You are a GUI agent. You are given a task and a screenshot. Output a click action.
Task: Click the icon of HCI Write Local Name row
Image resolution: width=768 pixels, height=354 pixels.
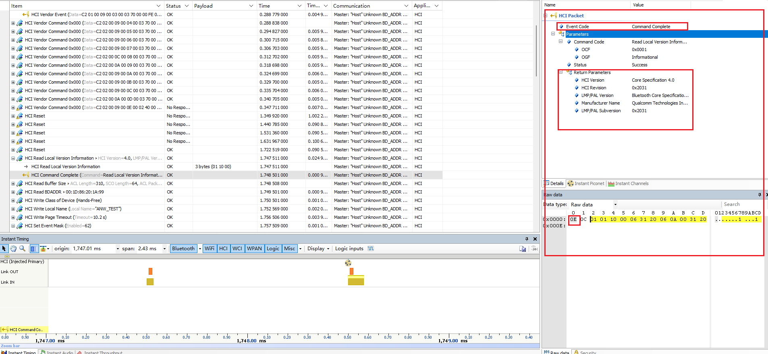(19, 209)
